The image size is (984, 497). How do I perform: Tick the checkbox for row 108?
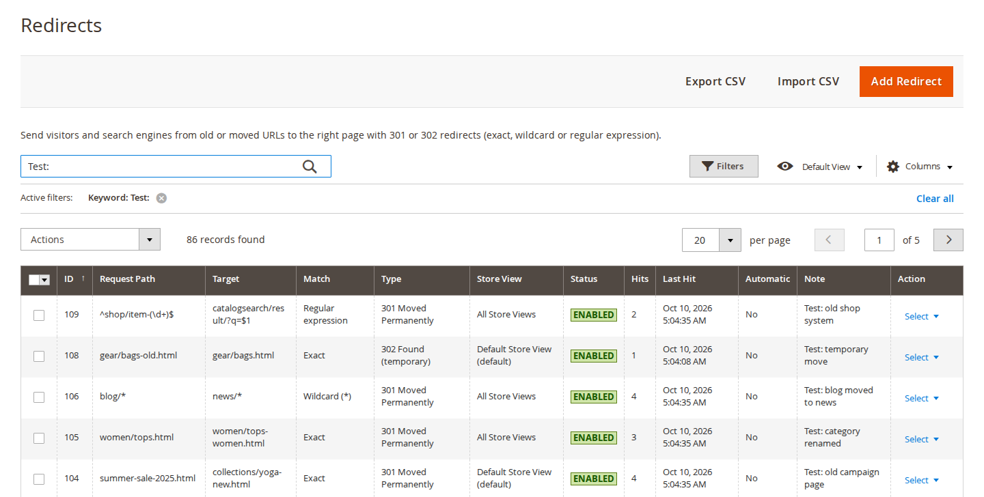pos(39,356)
